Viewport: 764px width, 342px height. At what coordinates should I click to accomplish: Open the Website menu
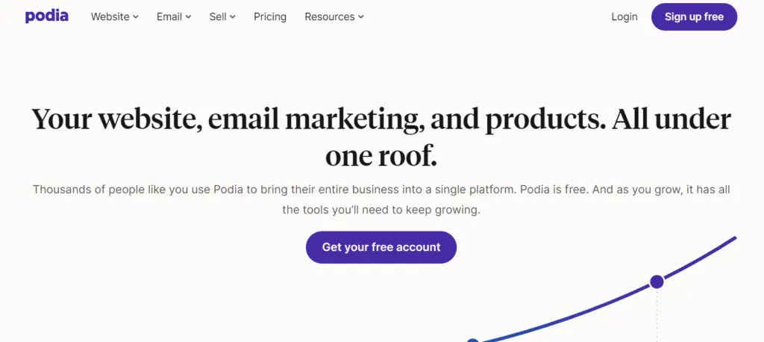(x=110, y=16)
